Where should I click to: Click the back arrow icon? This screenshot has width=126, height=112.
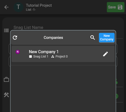(x=6, y=7)
